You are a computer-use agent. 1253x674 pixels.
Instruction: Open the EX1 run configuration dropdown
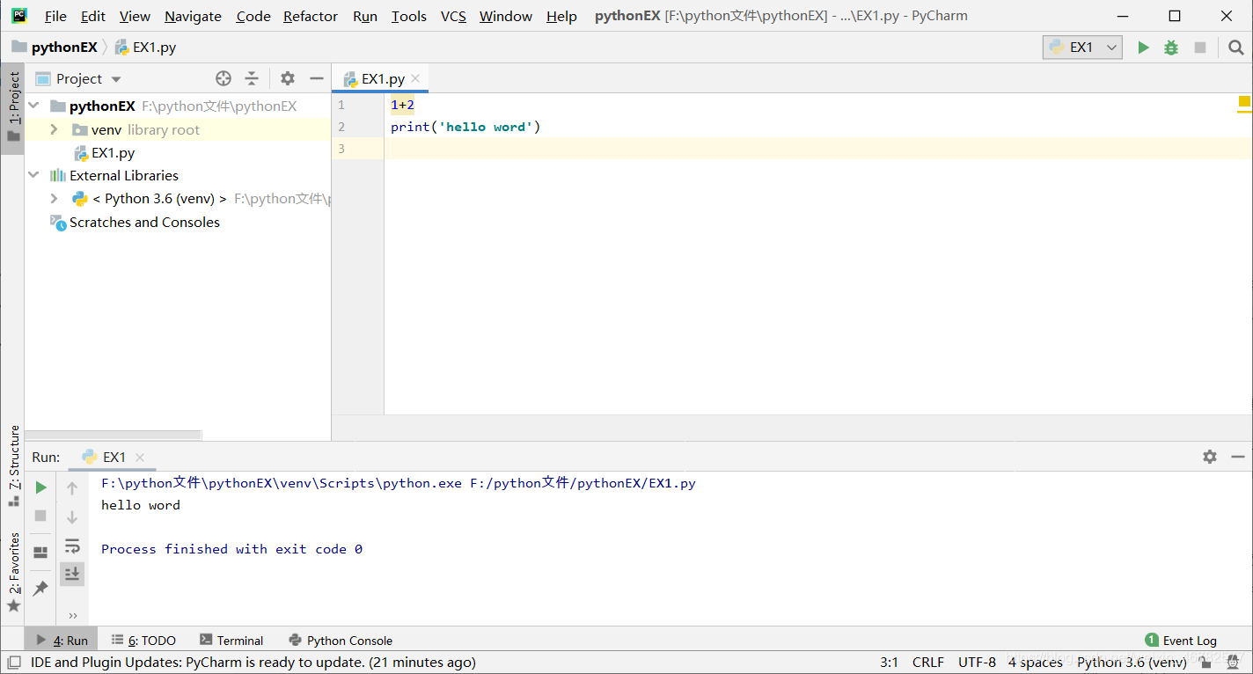point(1082,48)
